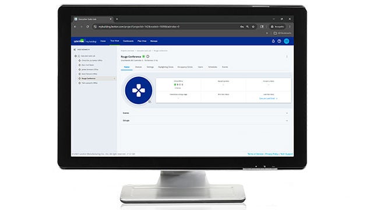Click the Execute Load Shed link
The width and height of the screenshot is (373, 210).
click(x=268, y=99)
